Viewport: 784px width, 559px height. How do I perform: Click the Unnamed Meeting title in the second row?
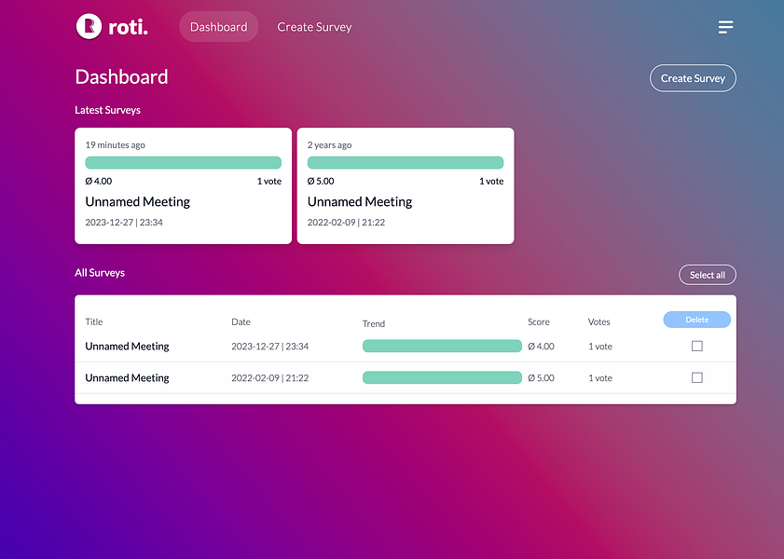[127, 377]
